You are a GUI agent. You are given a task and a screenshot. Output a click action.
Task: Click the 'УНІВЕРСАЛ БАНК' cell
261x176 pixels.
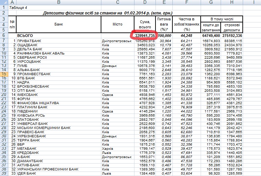pos(59,124)
